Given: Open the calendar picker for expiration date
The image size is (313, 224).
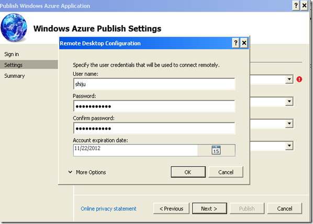Looking at the screenshot, I should click(x=216, y=150).
